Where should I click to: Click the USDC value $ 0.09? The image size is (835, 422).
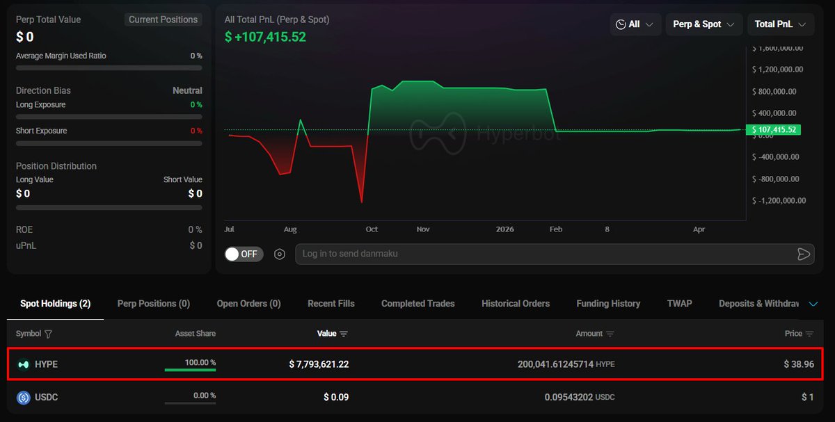coord(336,398)
